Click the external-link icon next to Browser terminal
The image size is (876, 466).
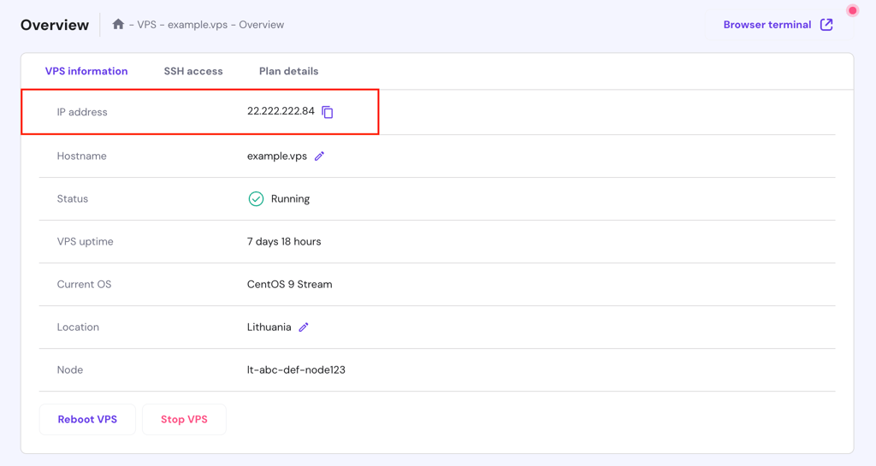click(x=826, y=25)
